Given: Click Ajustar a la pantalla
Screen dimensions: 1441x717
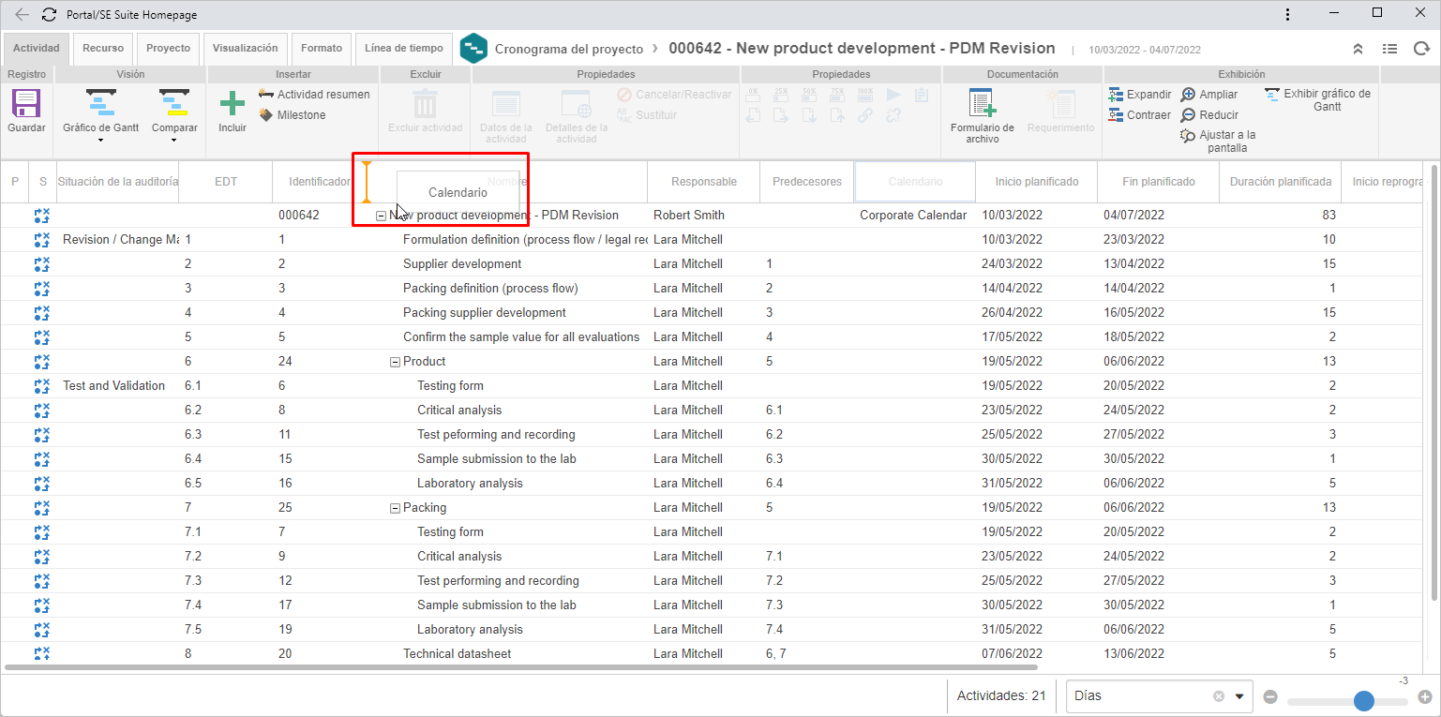Looking at the screenshot, I should (1219, 141).
